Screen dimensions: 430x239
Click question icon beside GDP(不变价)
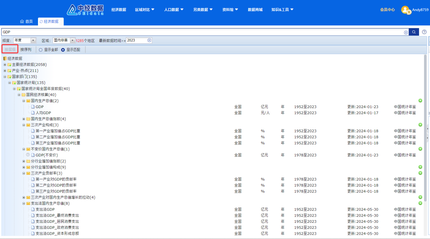[28, 155]
